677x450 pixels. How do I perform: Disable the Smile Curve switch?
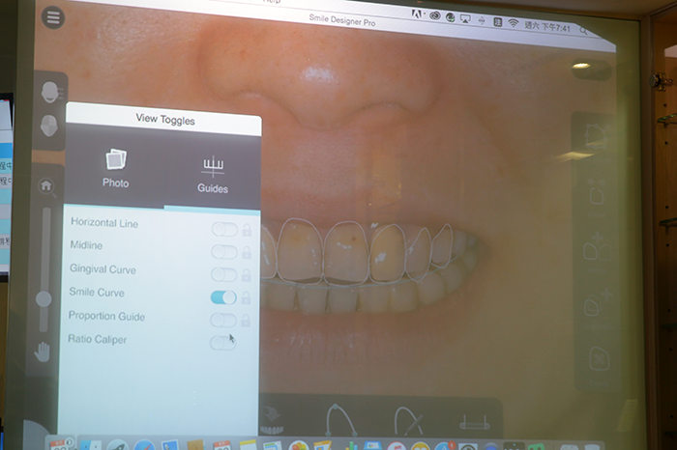[x=223, y=297]
